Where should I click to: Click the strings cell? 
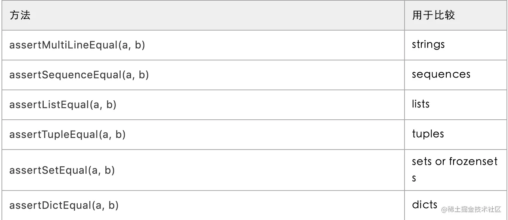(456, 45)
